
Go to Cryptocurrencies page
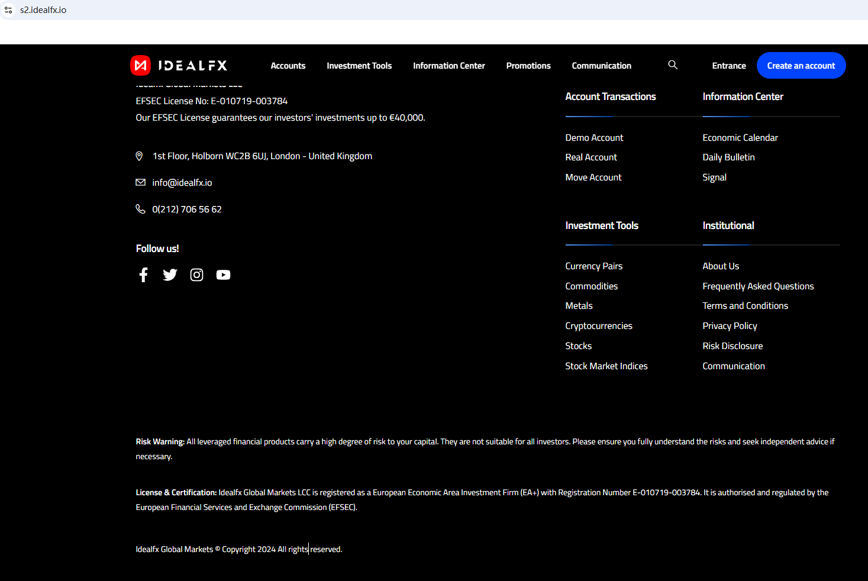point(599,326)
